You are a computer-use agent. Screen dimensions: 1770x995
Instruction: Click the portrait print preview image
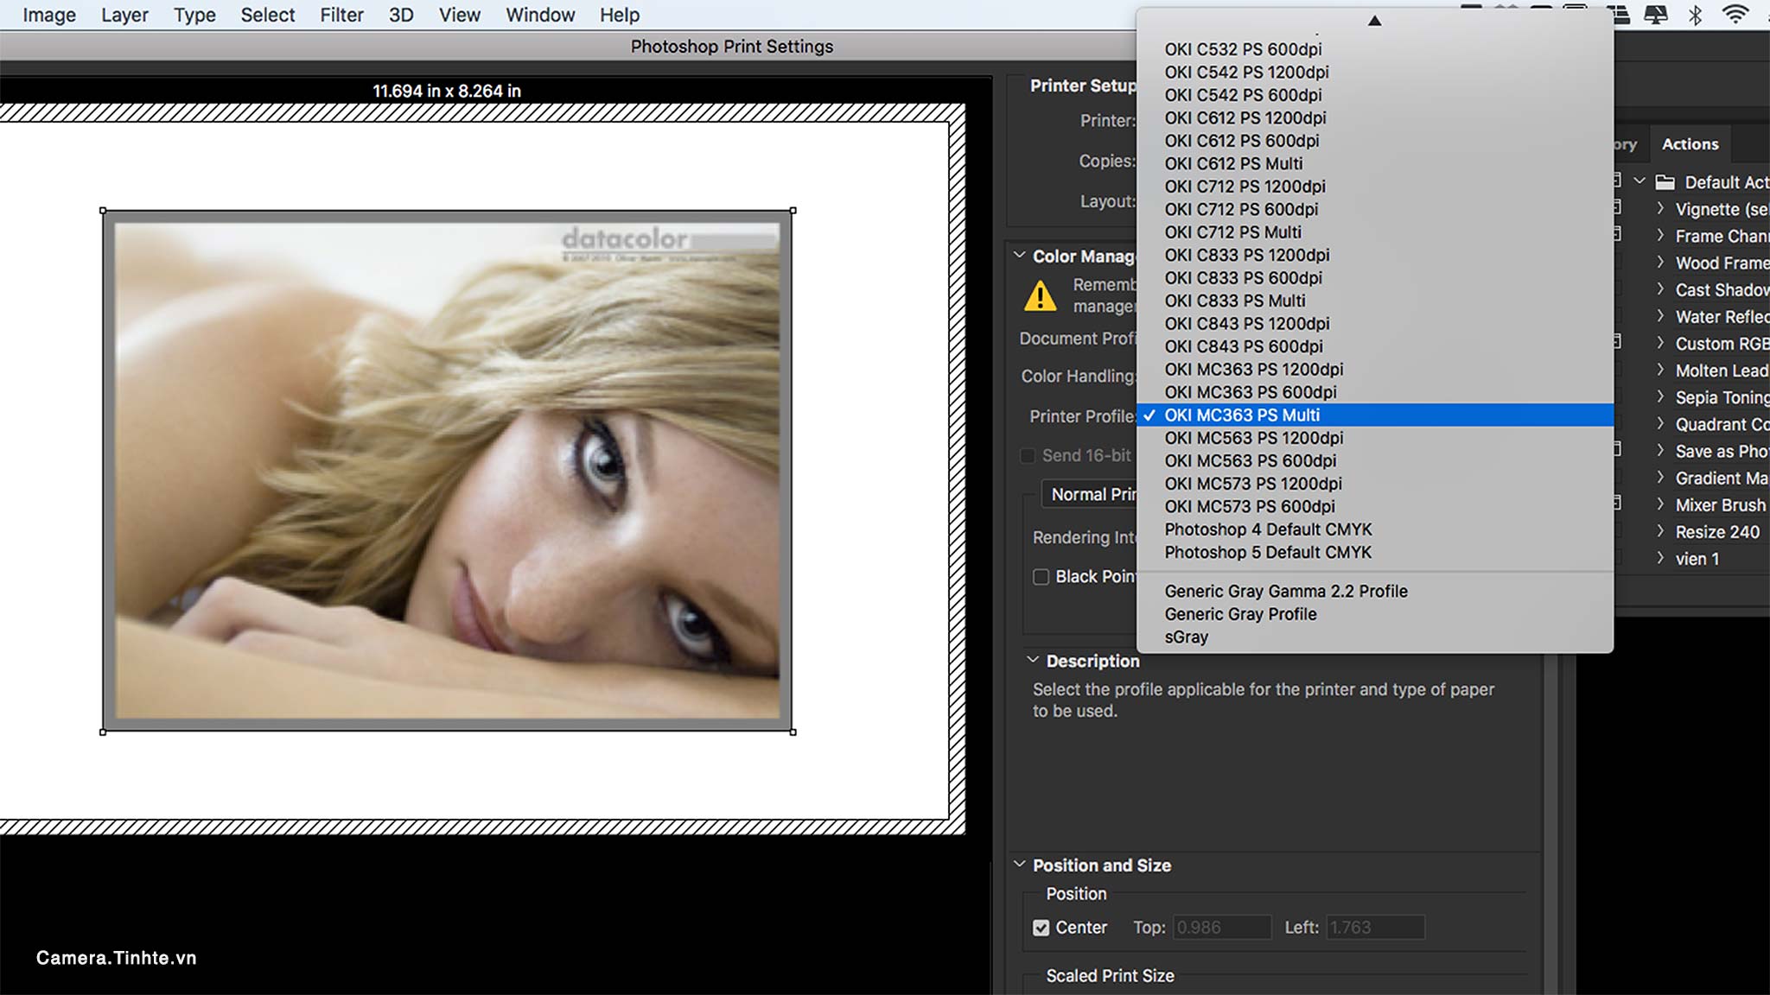pyautogui.click(x=448, y=471)
